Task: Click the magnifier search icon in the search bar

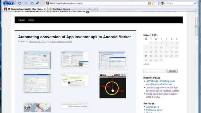Action: click(x=195, y=3)
